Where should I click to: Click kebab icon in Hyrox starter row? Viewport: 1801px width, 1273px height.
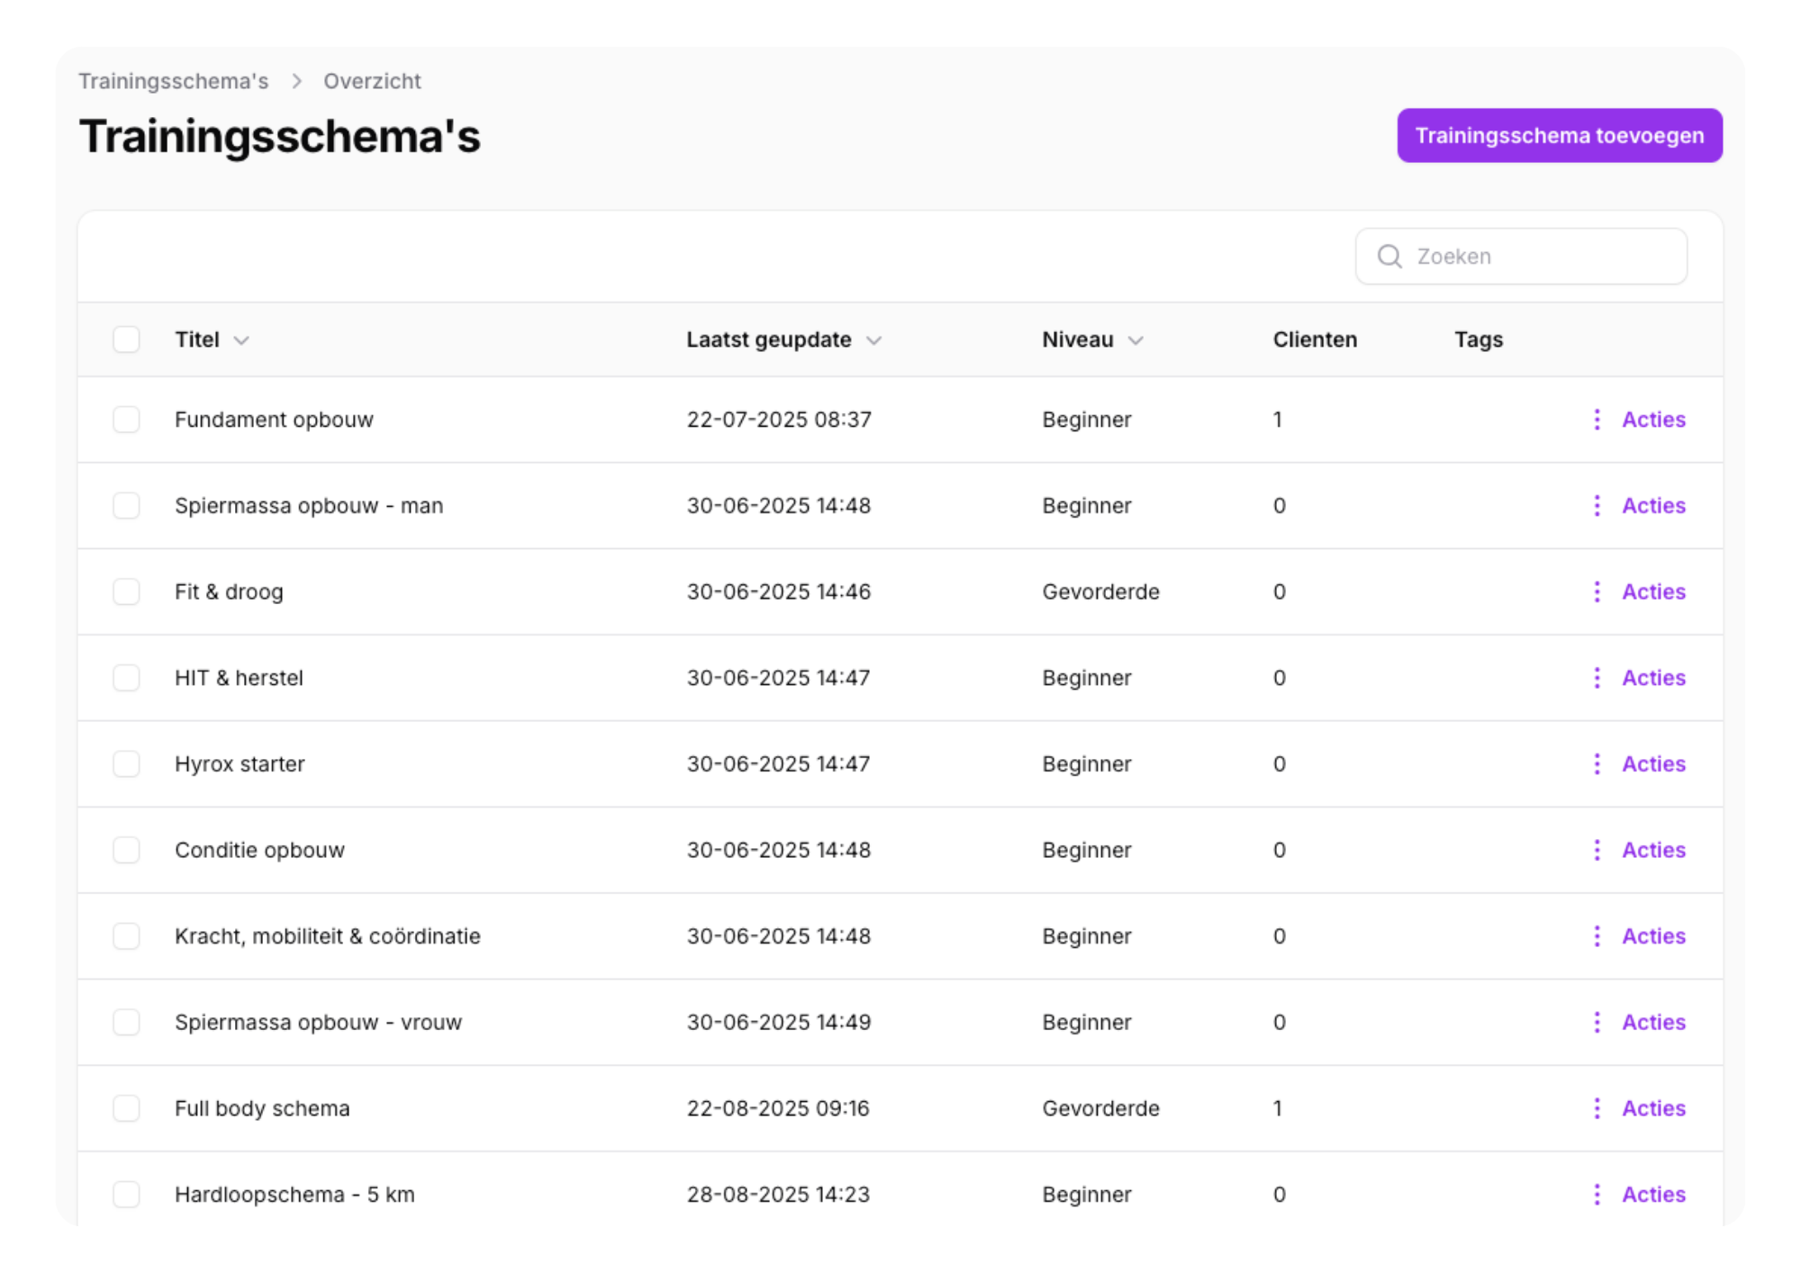tap(1596, 764)
